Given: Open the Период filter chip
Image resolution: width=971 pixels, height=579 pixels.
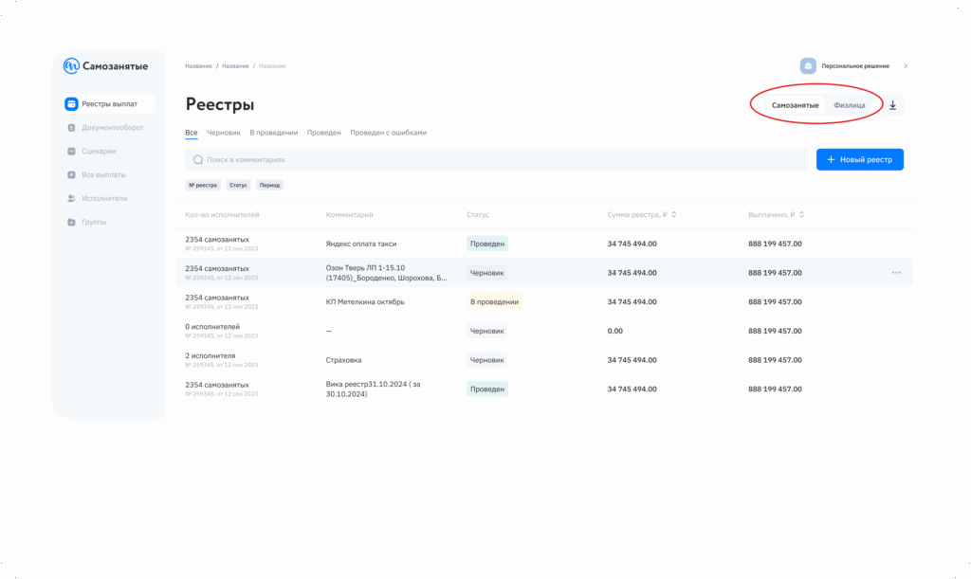Looking at the screenshot, I should tap(269, 185).
